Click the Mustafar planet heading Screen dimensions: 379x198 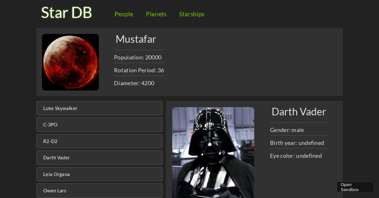(136, 39)
